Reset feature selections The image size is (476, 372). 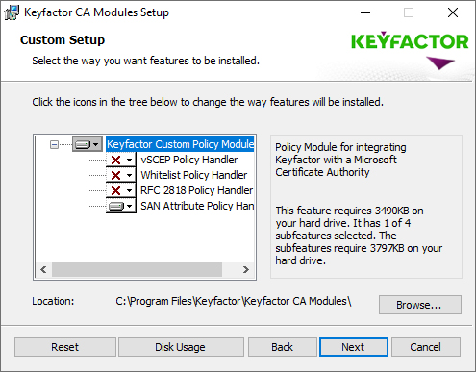click(65, 347)
